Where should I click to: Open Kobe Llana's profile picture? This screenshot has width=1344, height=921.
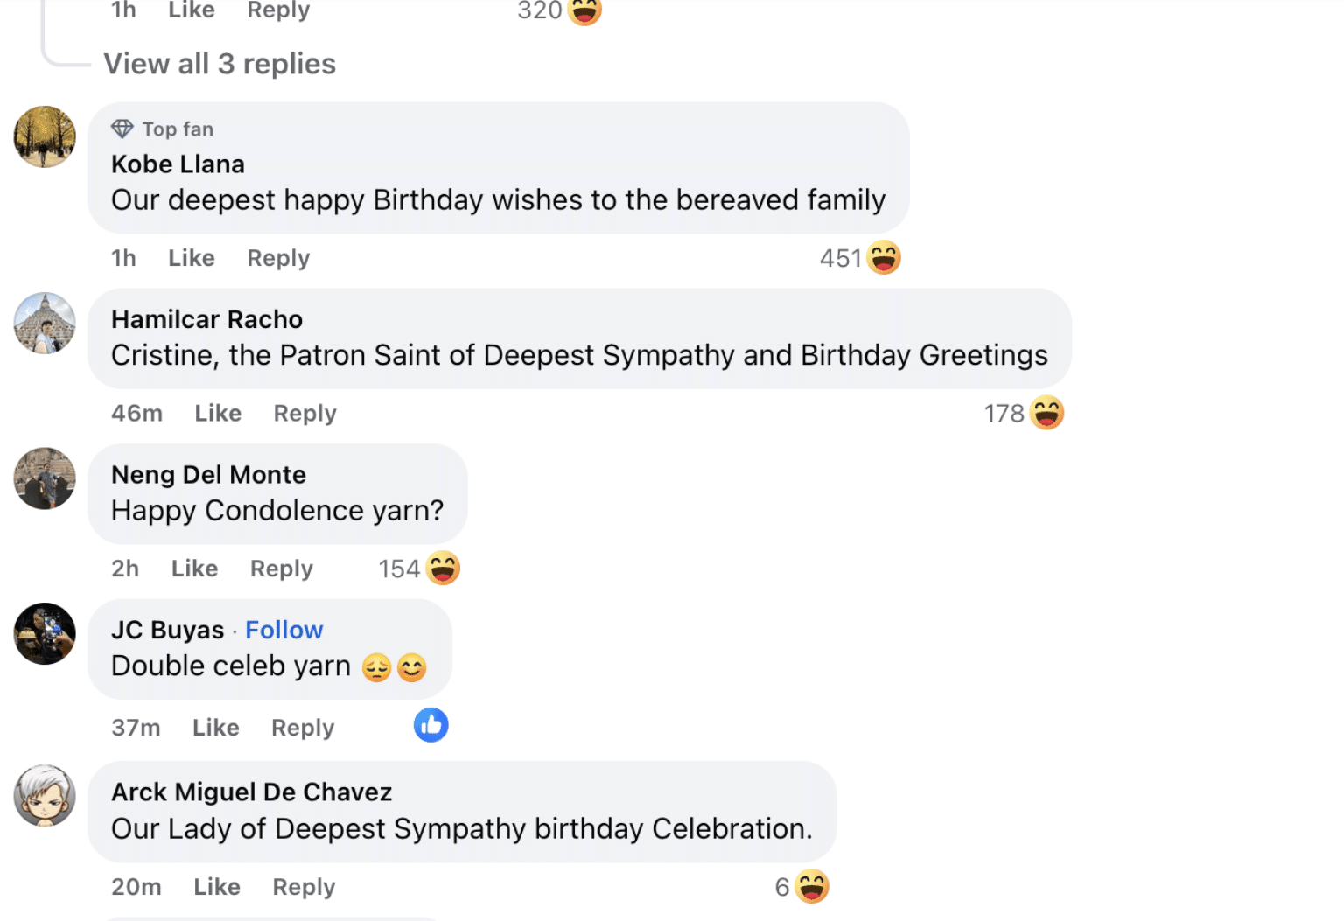pos(45,137)
